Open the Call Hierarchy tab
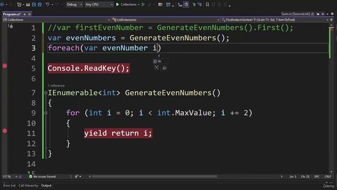The image size is (337, 190). [x=28, y=185]
